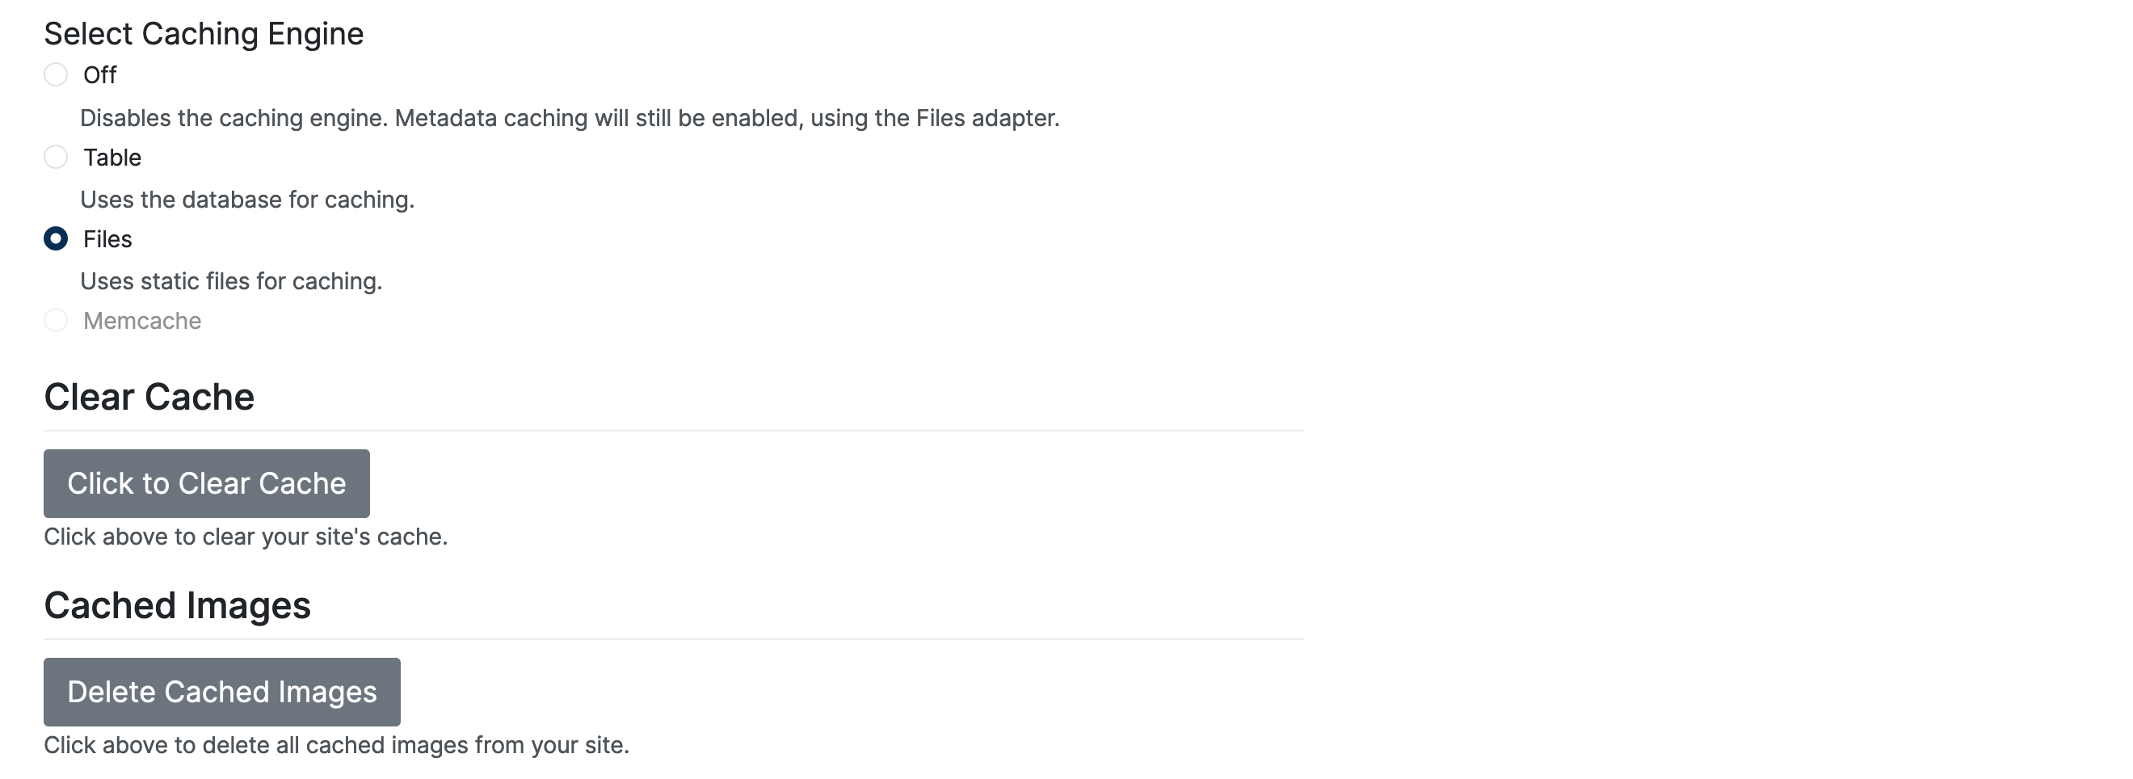
Task: Click the 'Uses static files for caching' text
Action: pos(231,281)
